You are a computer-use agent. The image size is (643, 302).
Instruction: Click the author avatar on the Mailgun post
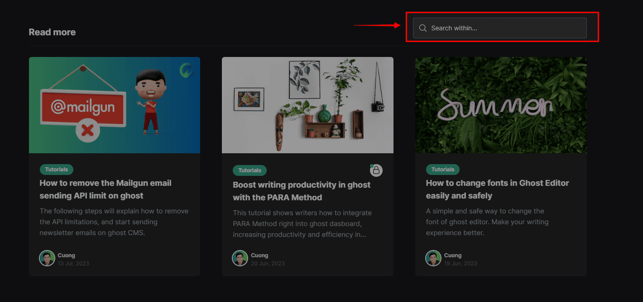pyautogui.click(x=47, y=258)
